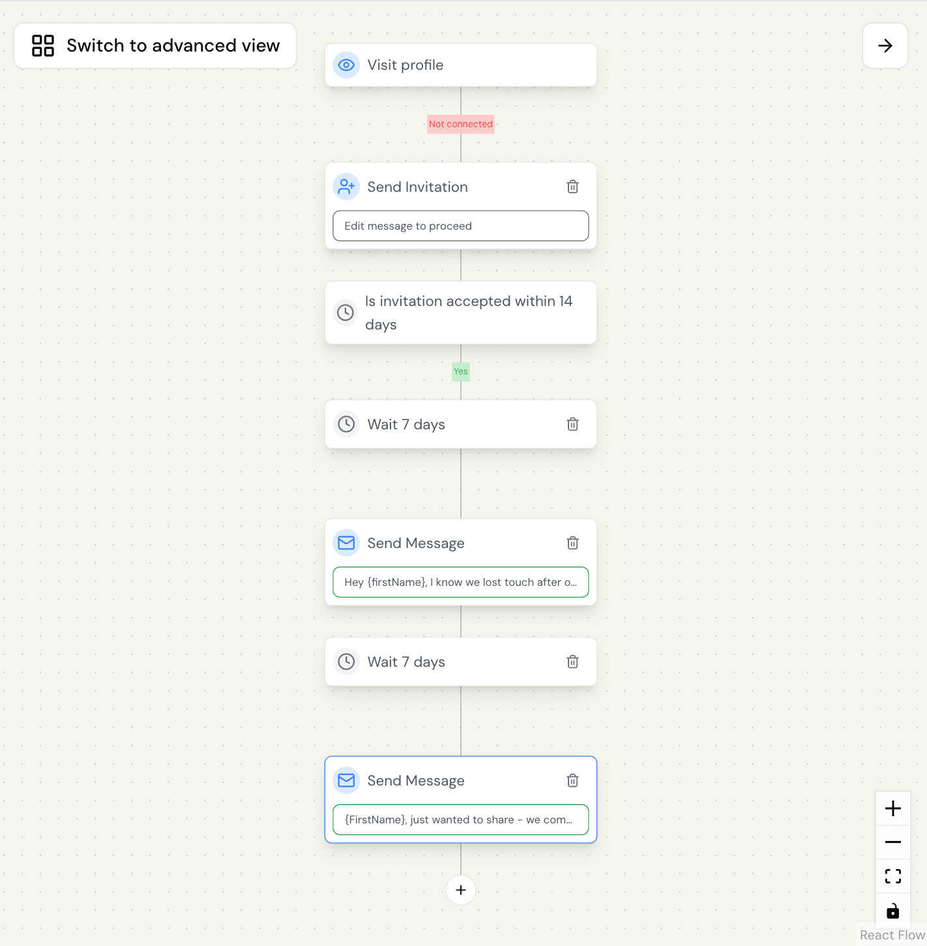Fit the flow view to screen

point(892,876)
